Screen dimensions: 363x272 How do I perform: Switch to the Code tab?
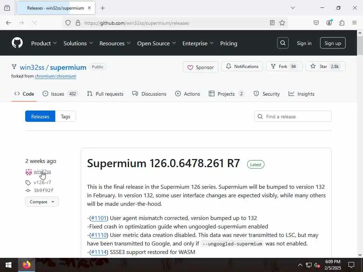tap(24, 93)
